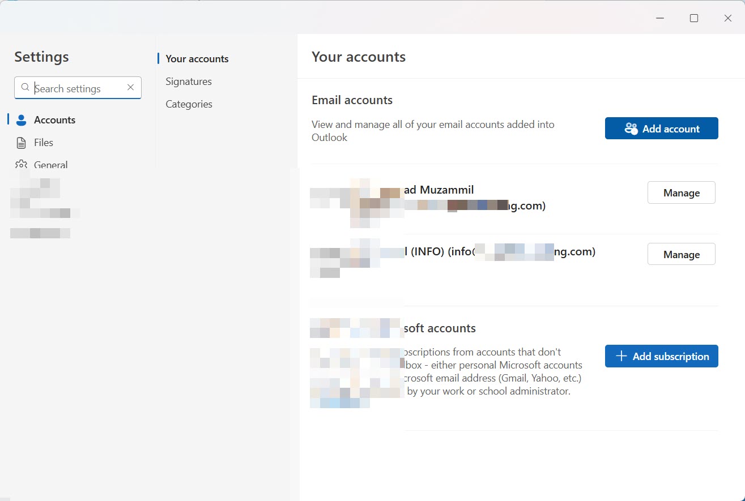Manage the INFO email account
This screenshot has width=745, height=501.
click(x=681, y=254)
